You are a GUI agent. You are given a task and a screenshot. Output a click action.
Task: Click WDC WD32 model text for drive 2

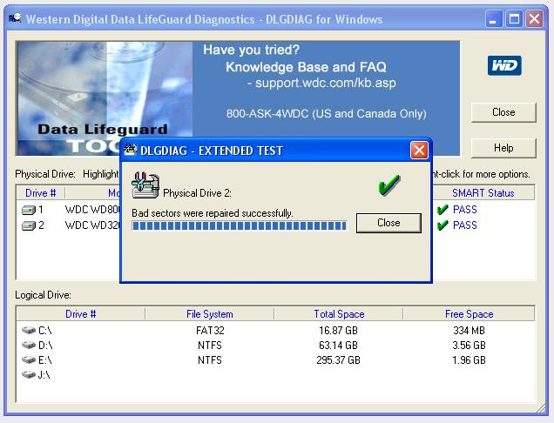[92, 225]
